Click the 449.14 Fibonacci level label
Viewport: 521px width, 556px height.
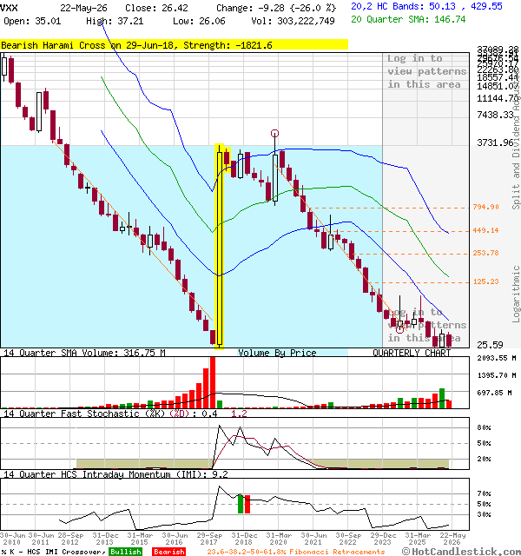coord(485,230)
